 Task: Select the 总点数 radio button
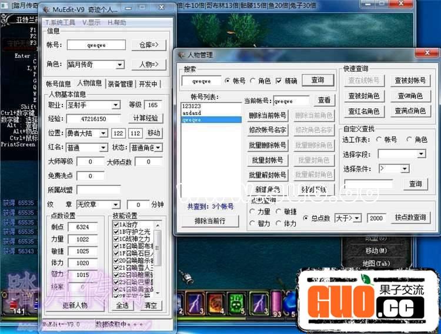(306, 218)
